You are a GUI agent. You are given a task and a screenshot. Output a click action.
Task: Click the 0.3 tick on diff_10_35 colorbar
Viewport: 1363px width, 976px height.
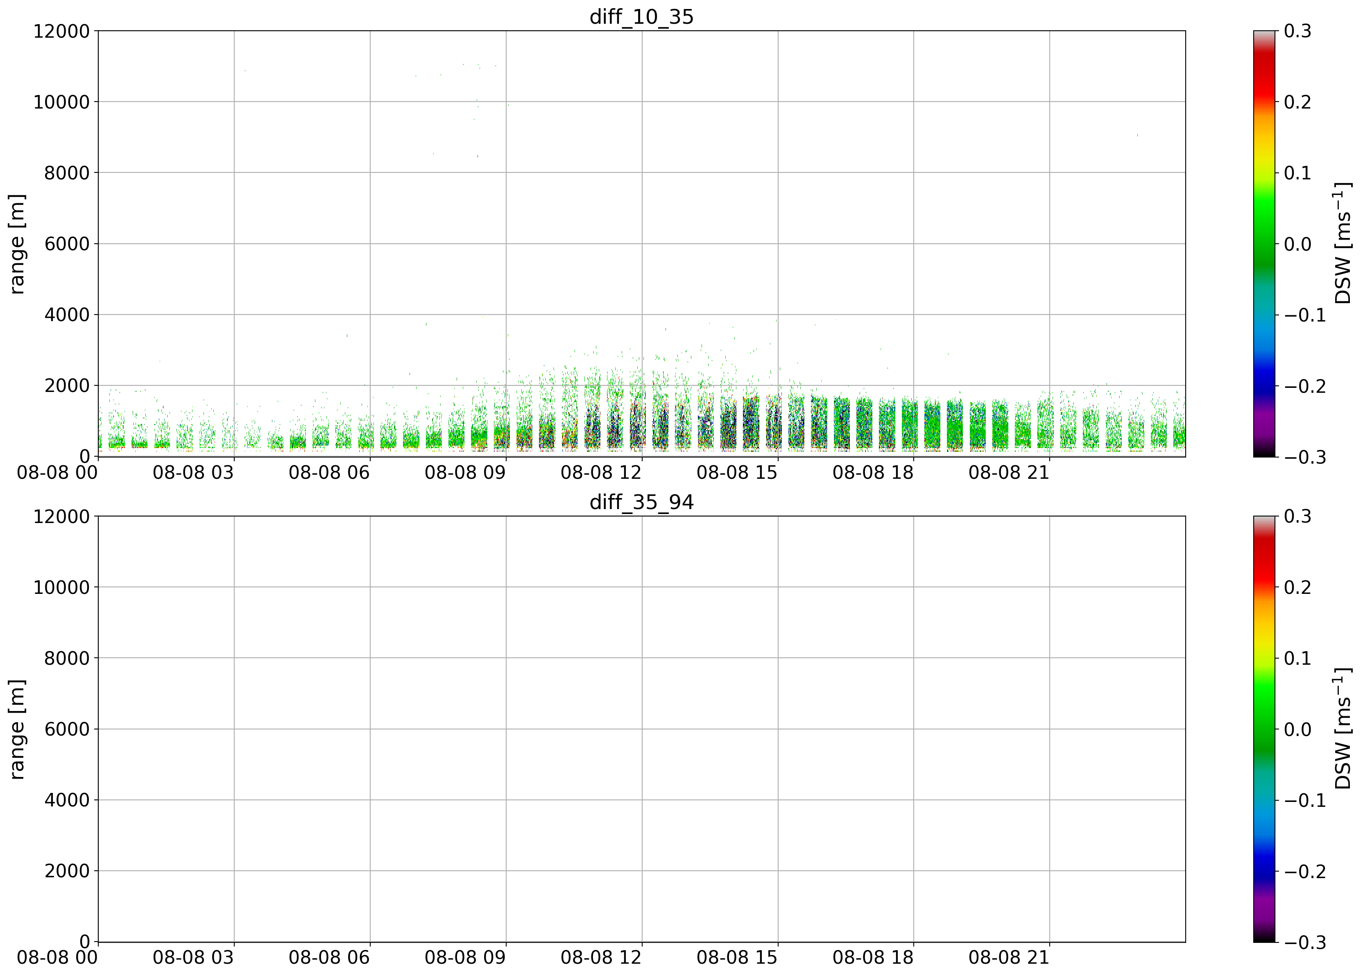coord(1298,31)
